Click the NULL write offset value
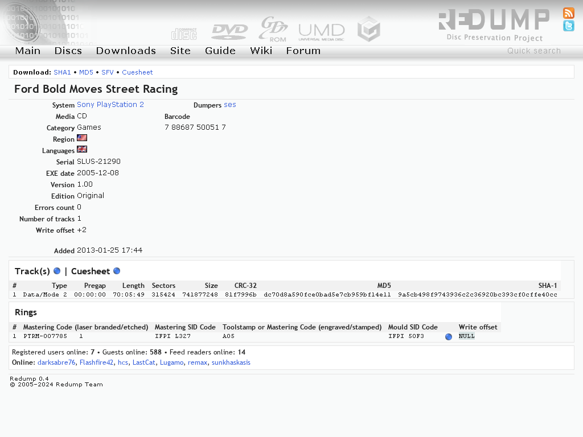583x437 pixels. 467,336
